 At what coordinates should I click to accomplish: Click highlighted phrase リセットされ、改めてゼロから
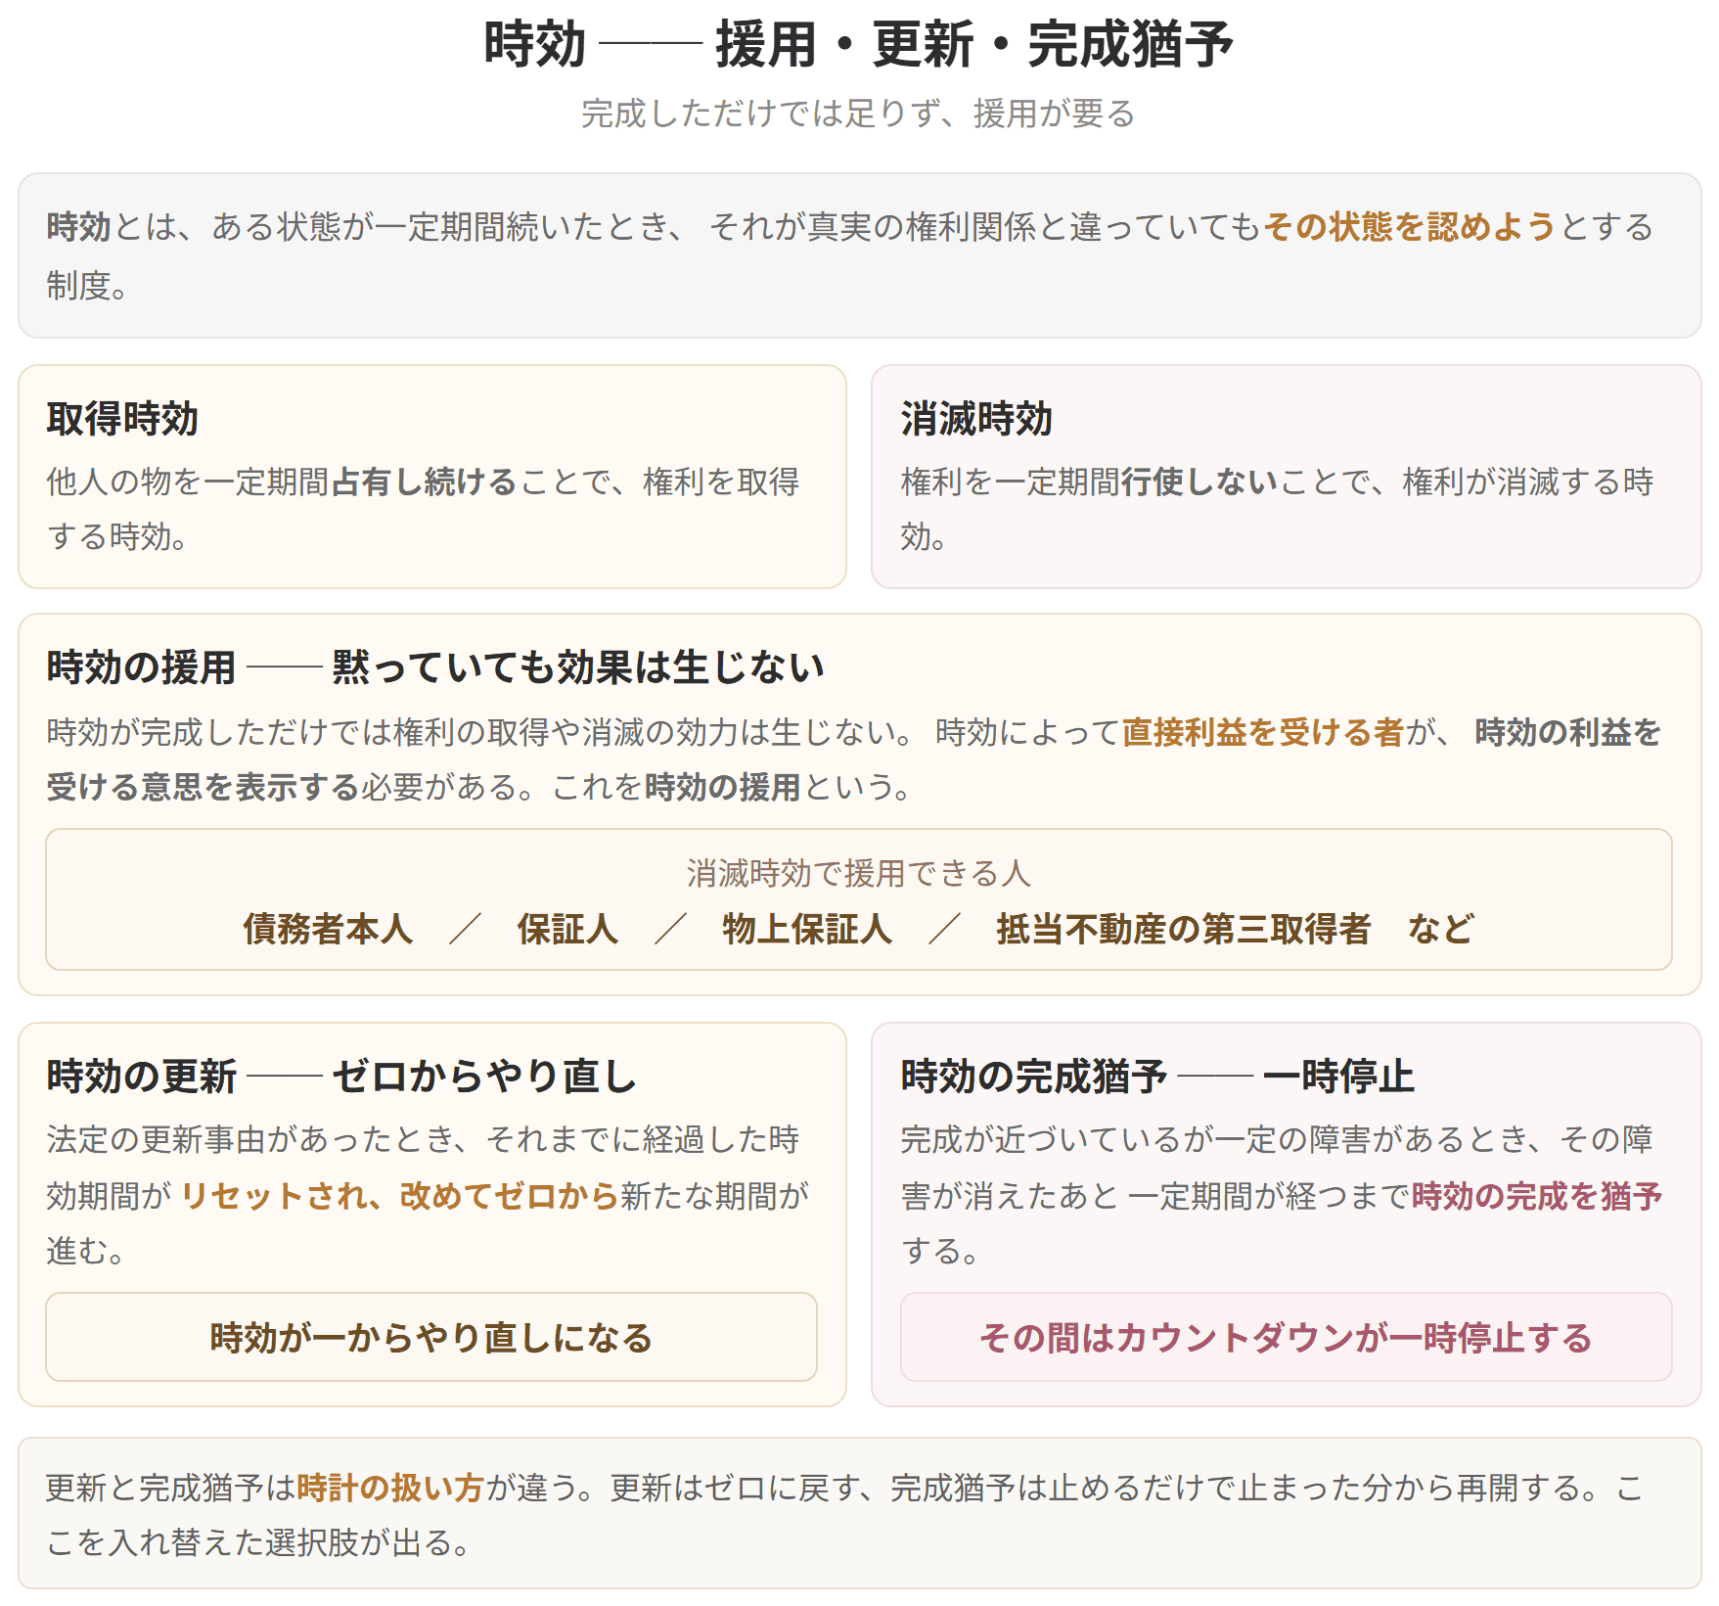(400, 1196)
